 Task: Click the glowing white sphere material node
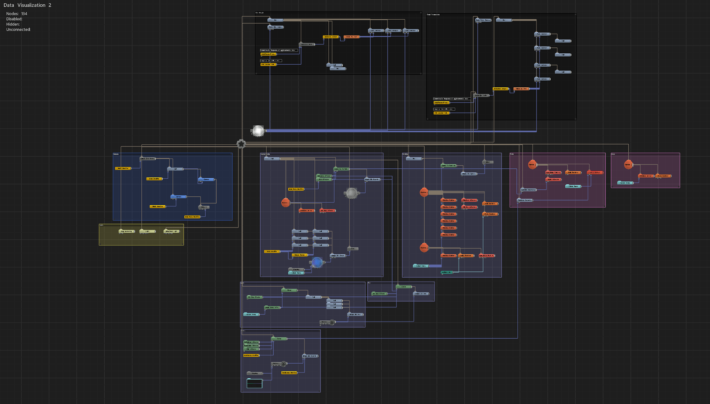tap(258, 131)
